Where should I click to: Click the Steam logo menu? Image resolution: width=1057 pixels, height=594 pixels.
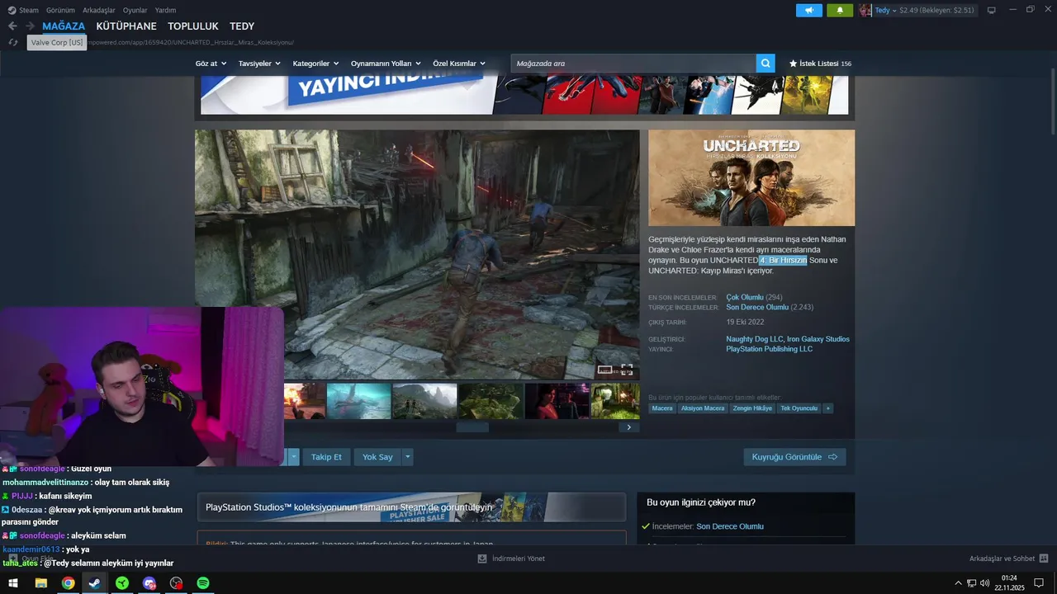[23, 10]
